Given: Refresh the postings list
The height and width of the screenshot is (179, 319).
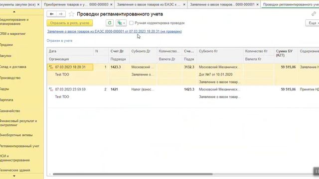Looking at the screenshot, I should pyautogui.click(x=110, y=23).
